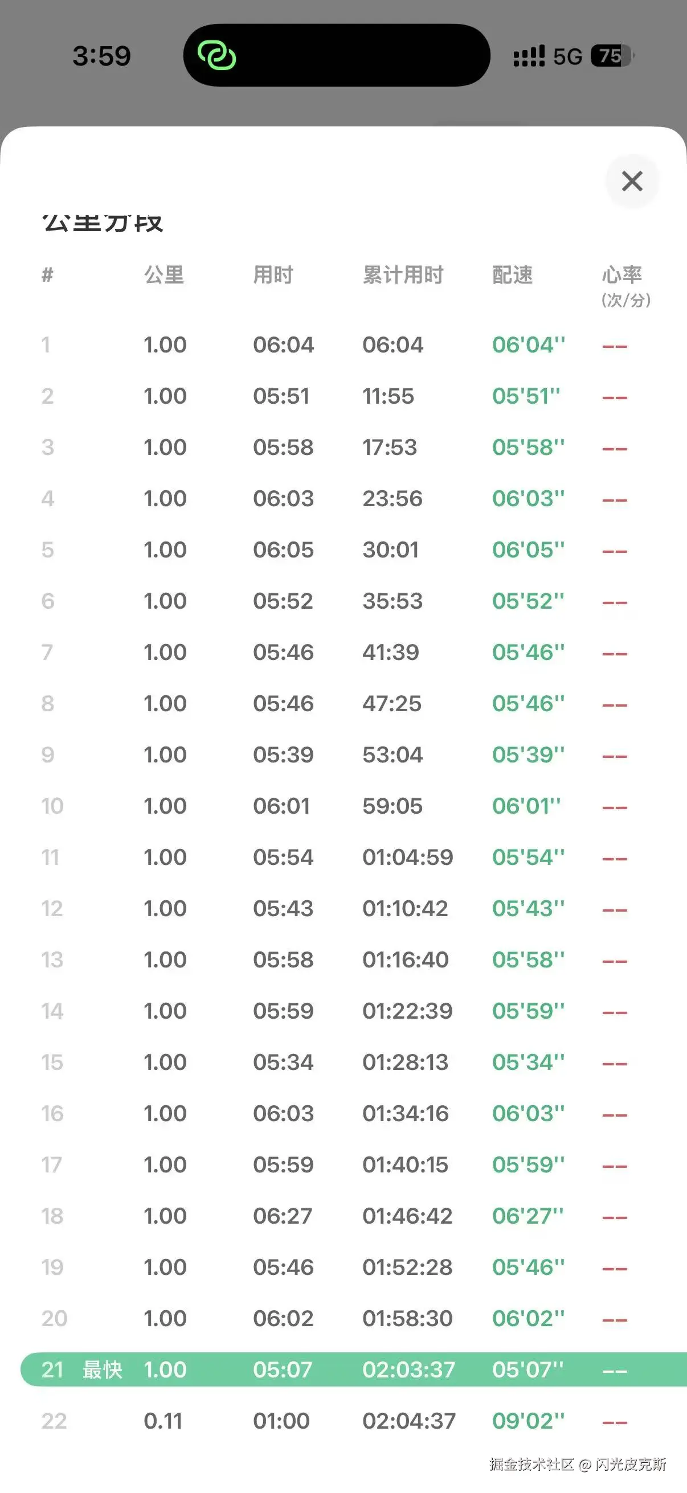Tap the 公里 distance column header
687x1493 pixels.
pyautogui.click(x=164, y=274)
